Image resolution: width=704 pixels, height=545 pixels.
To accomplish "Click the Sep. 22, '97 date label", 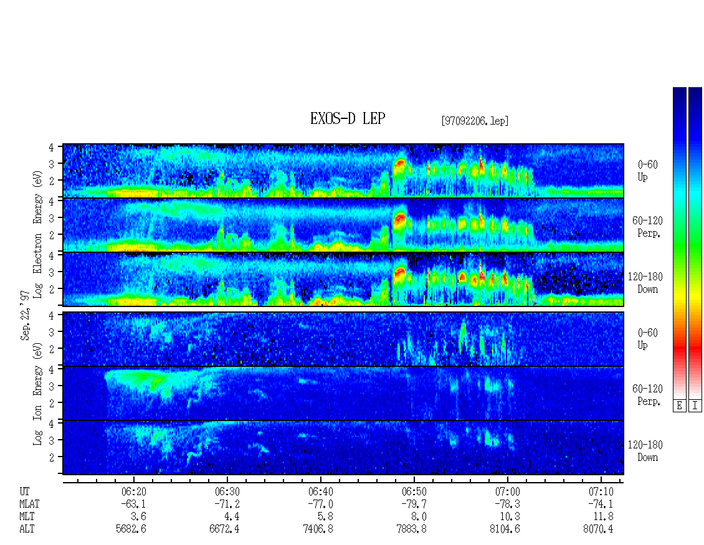I will [25, 315].
